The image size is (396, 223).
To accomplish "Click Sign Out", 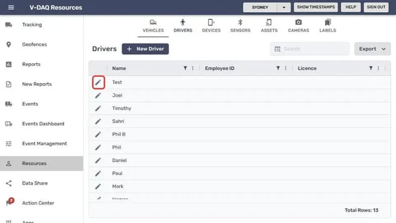I will 376,7.
